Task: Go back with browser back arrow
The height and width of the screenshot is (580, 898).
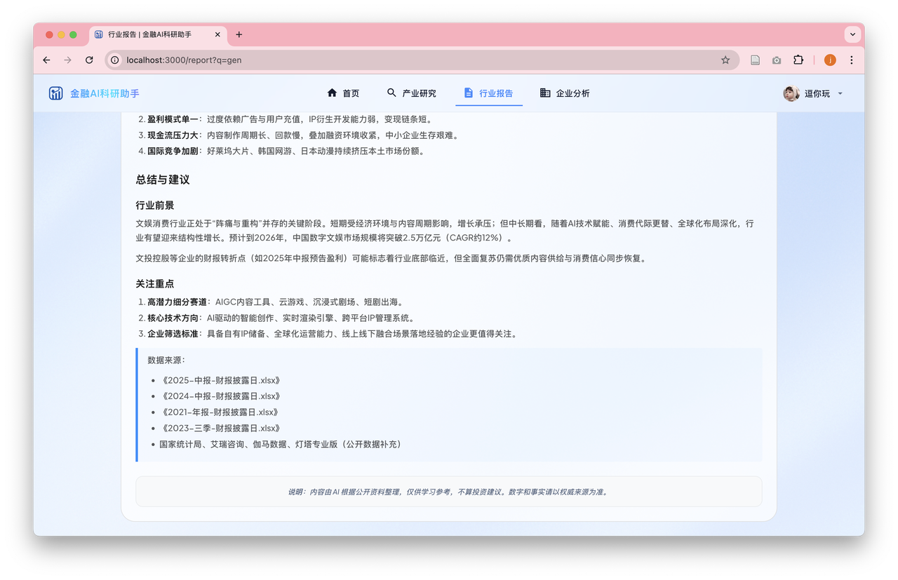Action: tap(46, 60)
